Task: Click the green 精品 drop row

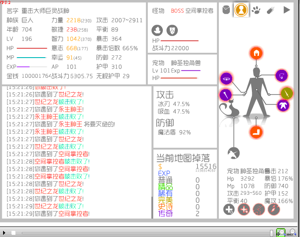Action: coord(179,187)
